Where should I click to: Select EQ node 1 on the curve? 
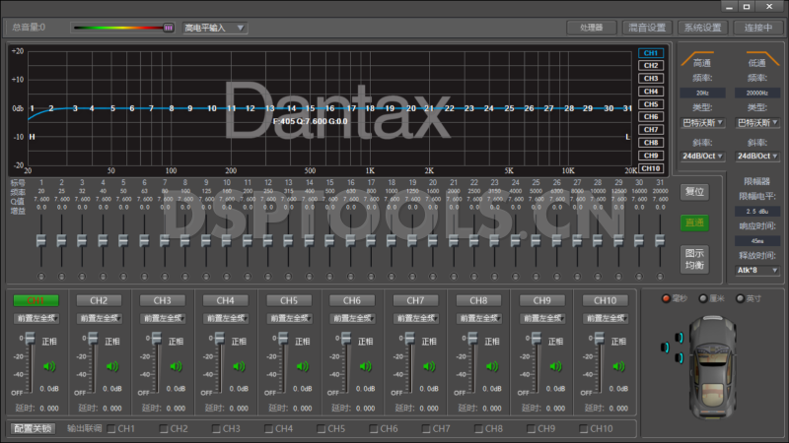pyautogui.click(x=33, y=108)
